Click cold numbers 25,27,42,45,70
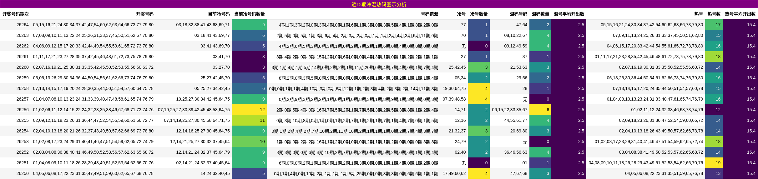 point(215,78)
